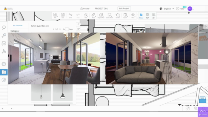Click the pin panel icon
The image size is (208, 117).
(x=79, y=29)
